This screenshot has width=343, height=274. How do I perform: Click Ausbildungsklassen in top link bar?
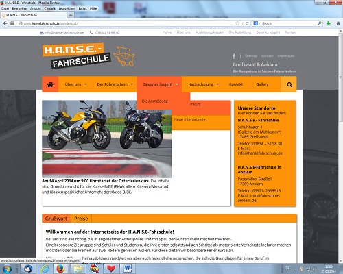click(209, 32)
